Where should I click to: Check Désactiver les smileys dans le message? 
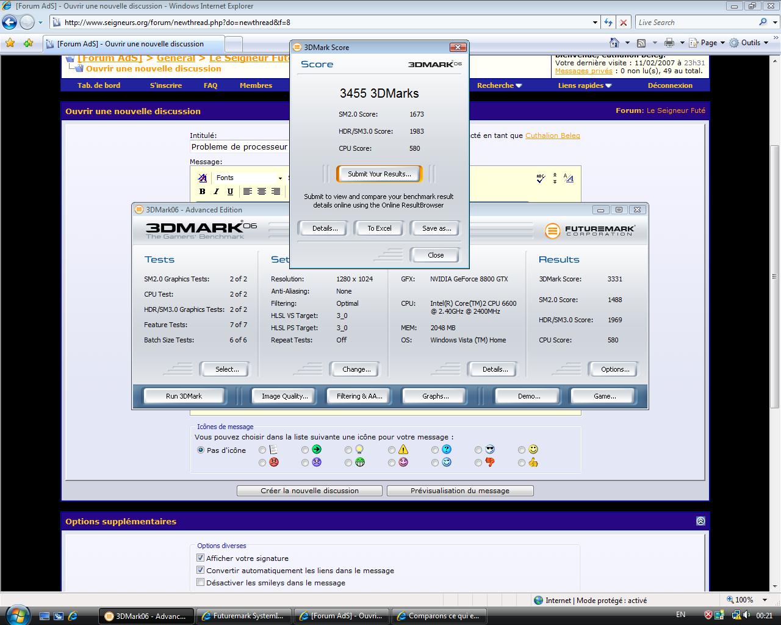[200, 582]
